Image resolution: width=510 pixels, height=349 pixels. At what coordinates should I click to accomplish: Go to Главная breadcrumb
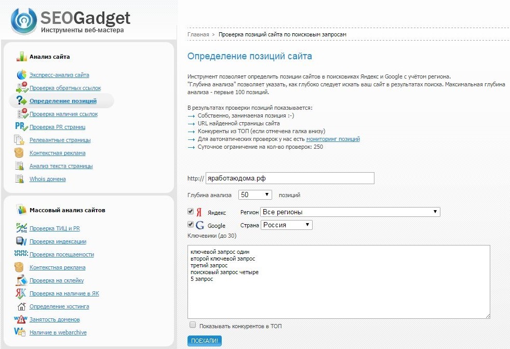198,34
